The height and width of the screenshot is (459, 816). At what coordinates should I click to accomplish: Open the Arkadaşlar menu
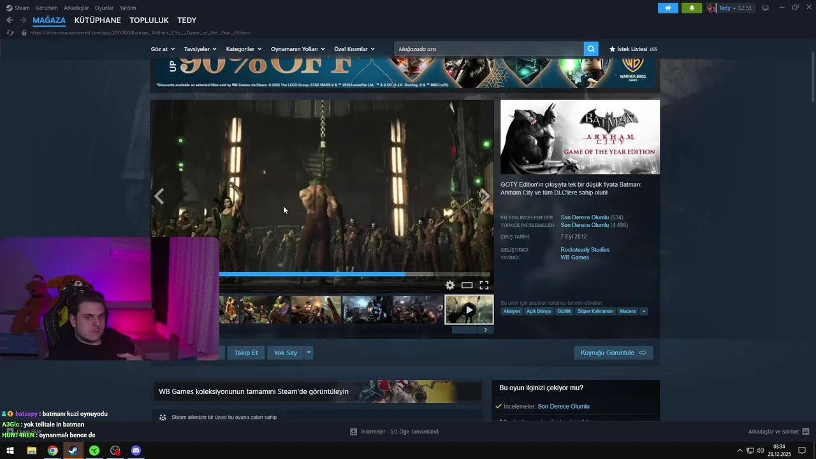coord(76,8)
